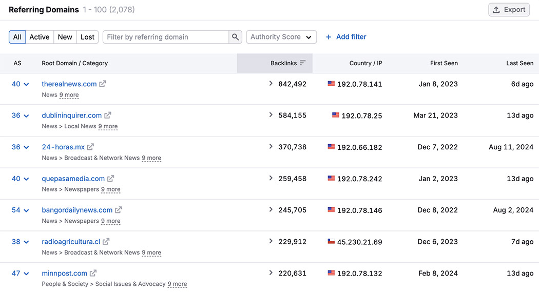Click the Backlinks sort icon
The width and height of the screenshot is (539, 292).
pos(302,63)
